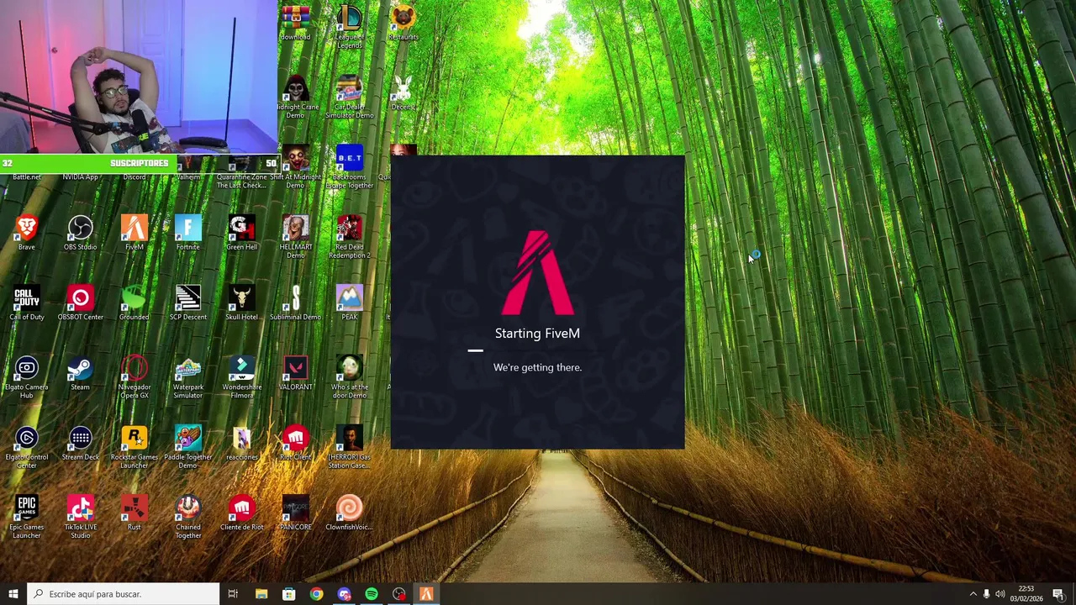
Task: Switch to Discord in the taskbar
Action: [344, 594]
